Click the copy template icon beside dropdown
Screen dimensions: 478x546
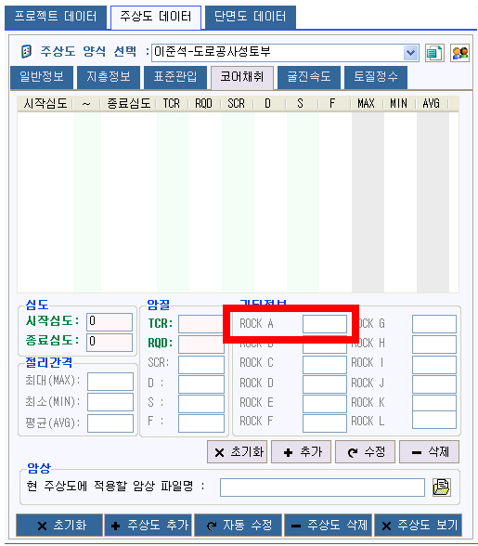[x=434, y=53]
